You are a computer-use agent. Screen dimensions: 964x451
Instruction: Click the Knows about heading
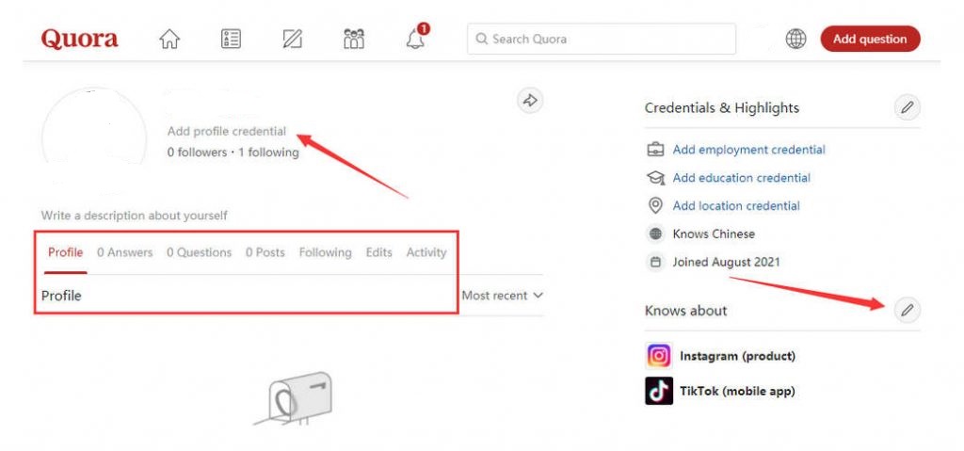pos(685,310)
